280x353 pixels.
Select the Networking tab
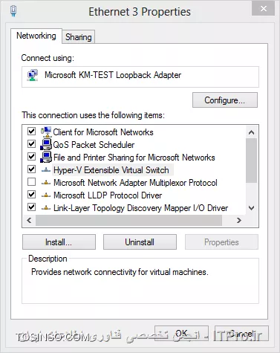(x=36, y=36)
